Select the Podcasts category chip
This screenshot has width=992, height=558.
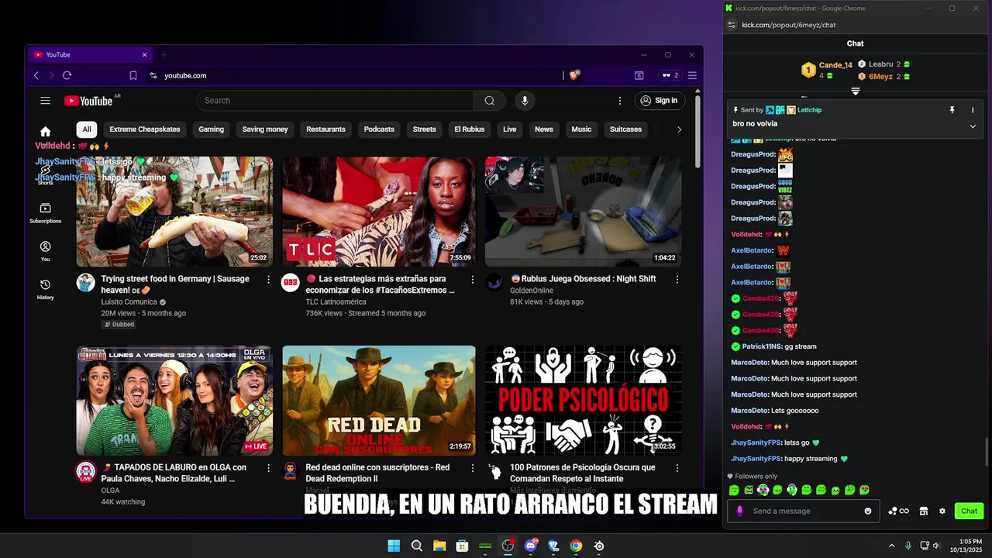point(379,129)
